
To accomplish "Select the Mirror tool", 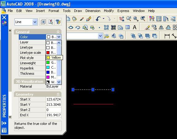I will (x=161, y=27).
